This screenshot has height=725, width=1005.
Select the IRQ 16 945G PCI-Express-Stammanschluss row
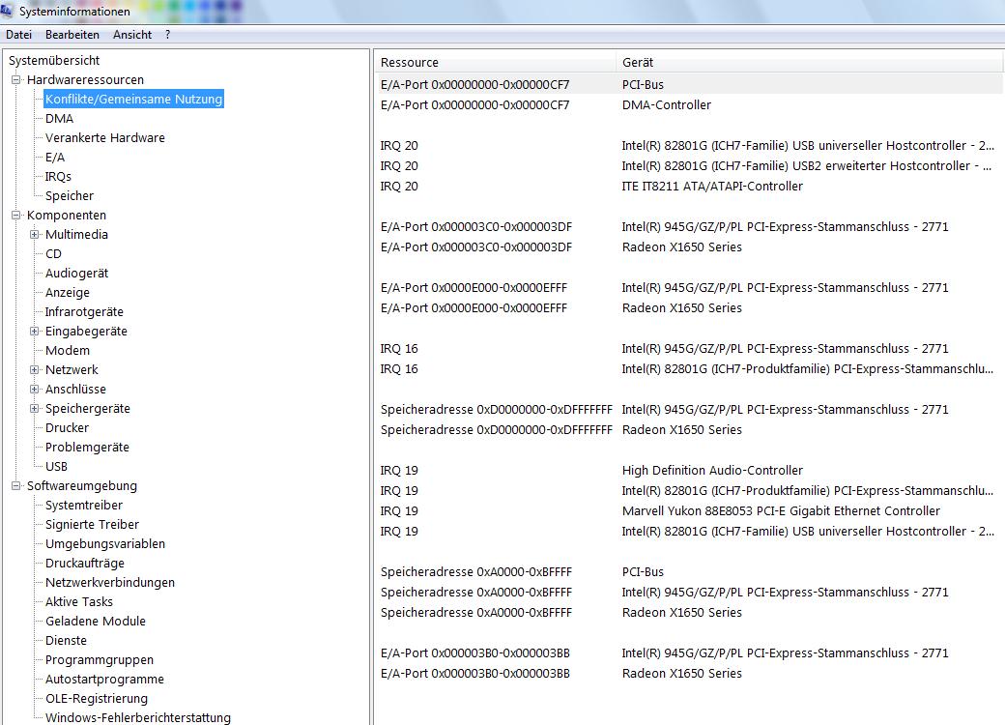pyautogui.click(x=688, y=348)
